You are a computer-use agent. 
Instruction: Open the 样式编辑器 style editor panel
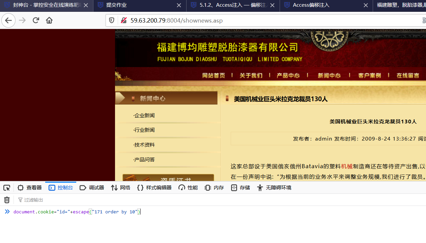(x=154, y=188)
